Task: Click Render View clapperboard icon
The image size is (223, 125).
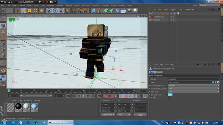Action: point(74,11)
